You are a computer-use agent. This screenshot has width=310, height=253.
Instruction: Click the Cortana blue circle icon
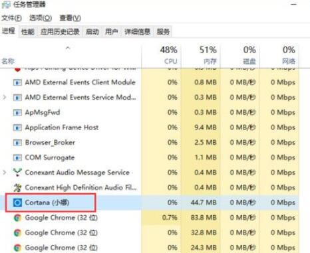(x=17, y=203)
